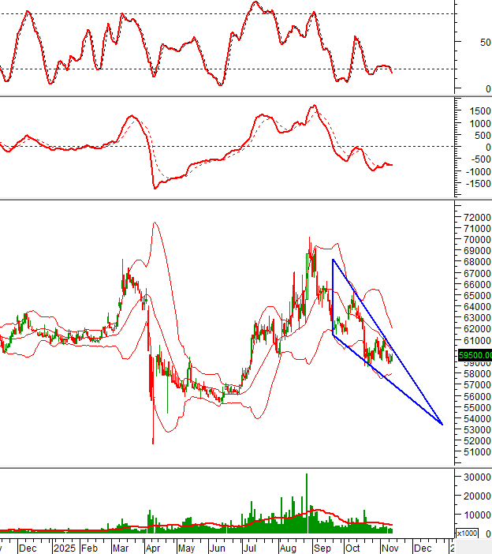Image resolution: width=492 pixels, height=554 pixels.
Task: Click the April low candle wick bottom
Action: pos(152,443)
